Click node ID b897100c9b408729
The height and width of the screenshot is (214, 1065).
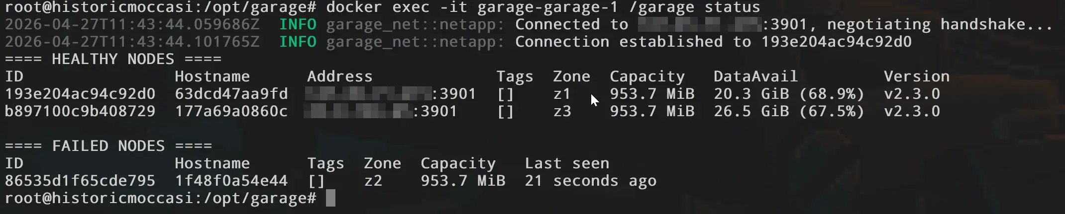(x=80, y=111)
